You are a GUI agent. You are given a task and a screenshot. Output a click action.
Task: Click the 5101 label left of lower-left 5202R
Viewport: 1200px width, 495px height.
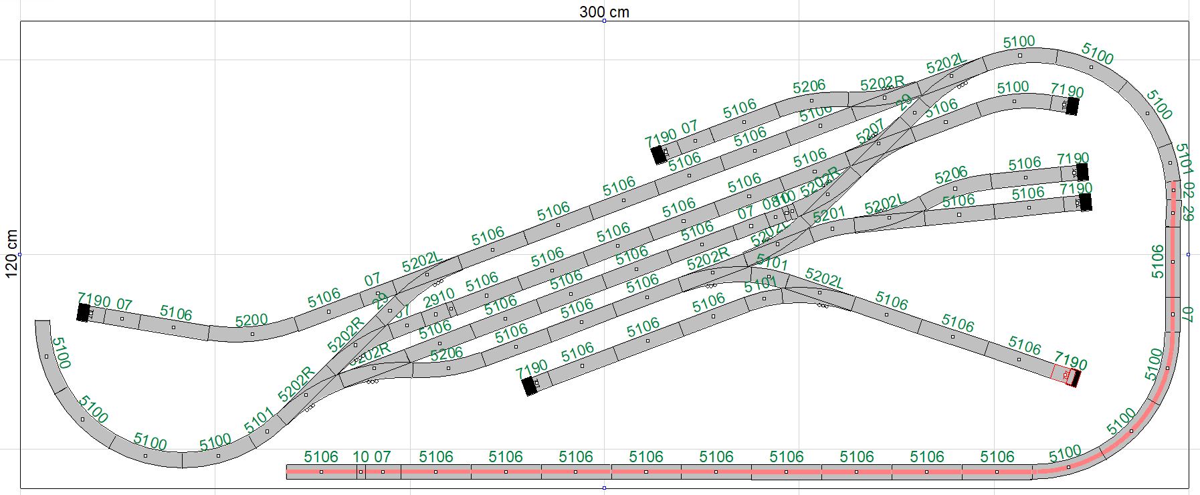coord(259,420)
